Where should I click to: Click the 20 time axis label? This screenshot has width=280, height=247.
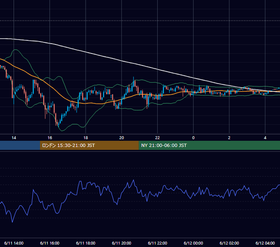pyautogui.click(x=121, y=138)
